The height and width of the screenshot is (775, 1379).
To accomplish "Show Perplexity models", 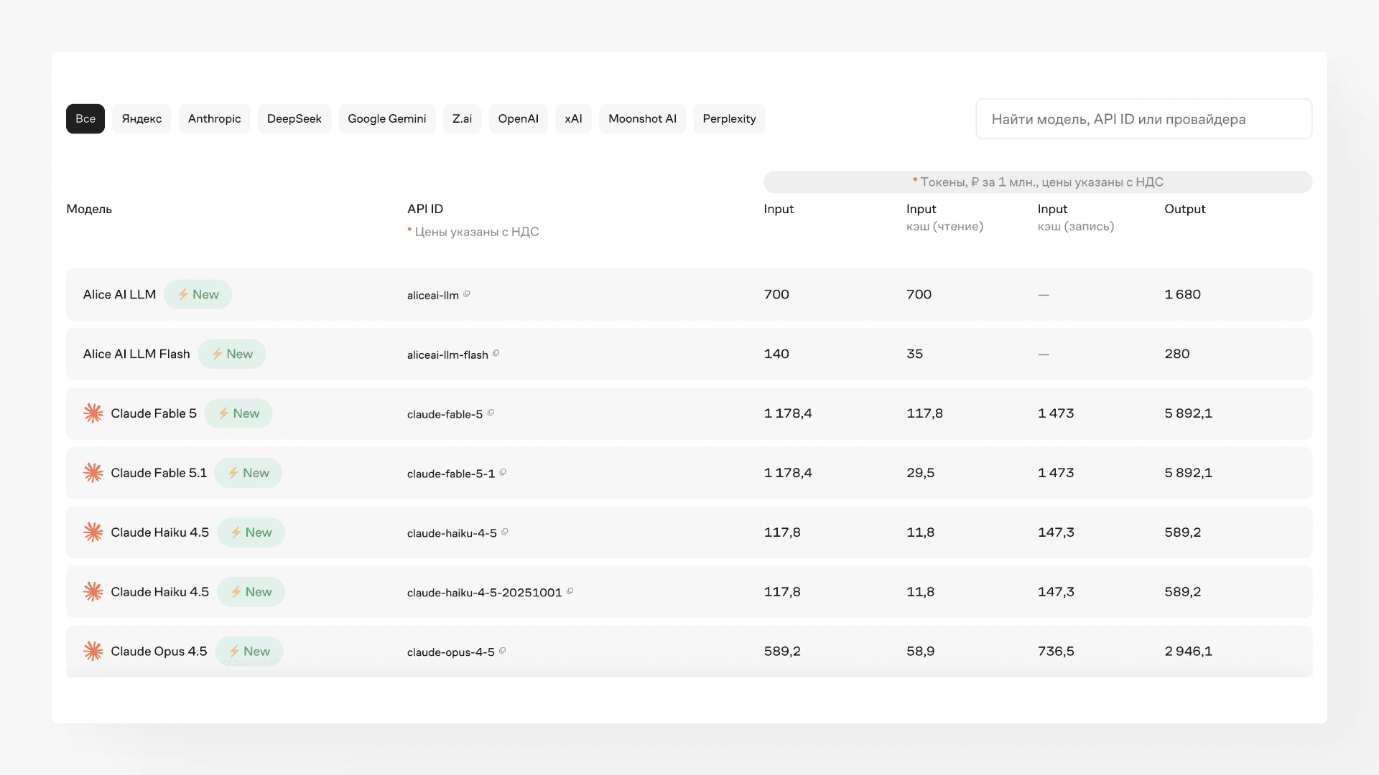I will pyautogui.click(x=730, y=119).
